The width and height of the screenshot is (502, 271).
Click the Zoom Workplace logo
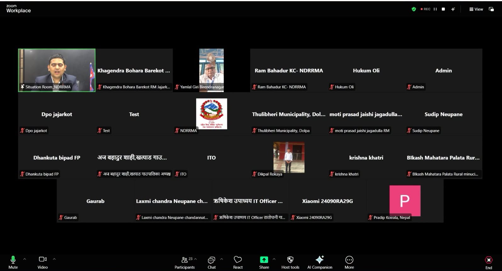tap(19, 8)
